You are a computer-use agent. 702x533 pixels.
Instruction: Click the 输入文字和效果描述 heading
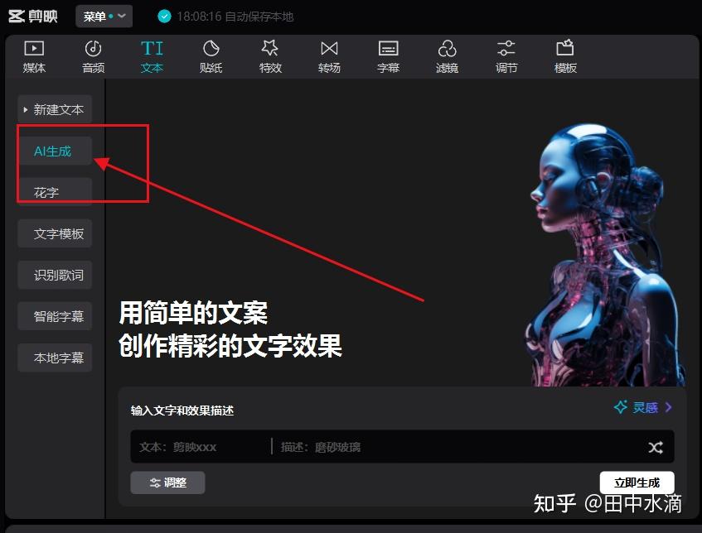click(182, 411)
